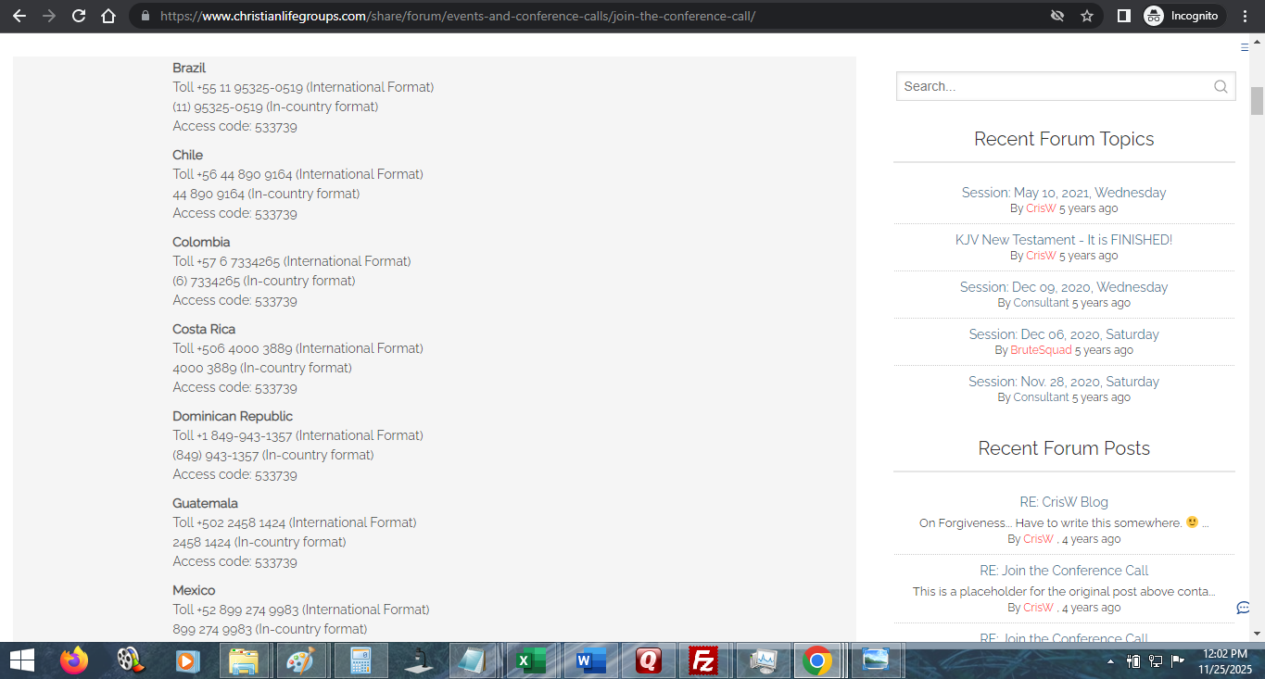1265x679 pixels.
Task: Open 'Session: May 10, 2021, Wednesday' topic
Action: pyautogui.click(x=1064, y=193)
